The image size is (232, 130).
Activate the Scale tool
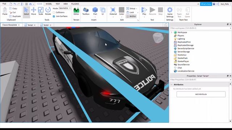pyautogui.click(x=41, y=11)
